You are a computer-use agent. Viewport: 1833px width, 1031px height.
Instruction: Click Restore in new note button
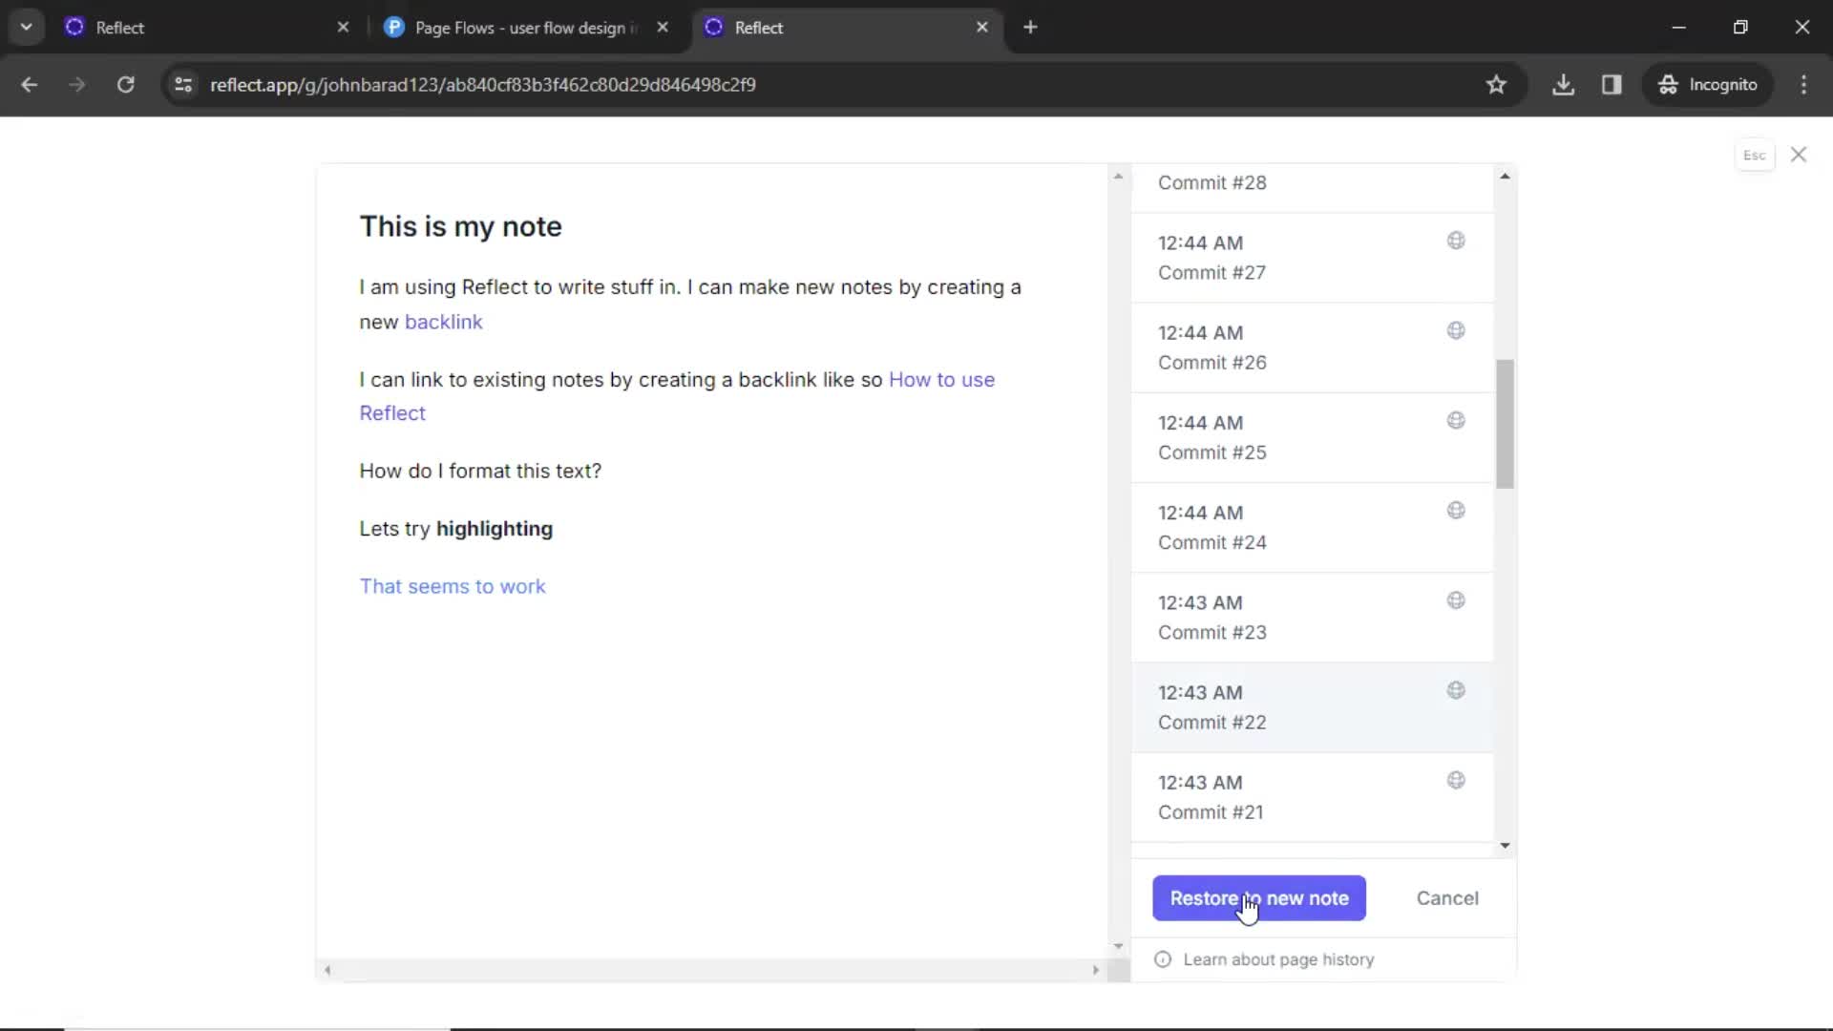coord(1259,897)
